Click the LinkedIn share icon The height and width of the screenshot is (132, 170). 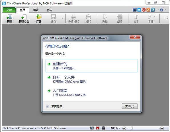[x=153, y=10]
